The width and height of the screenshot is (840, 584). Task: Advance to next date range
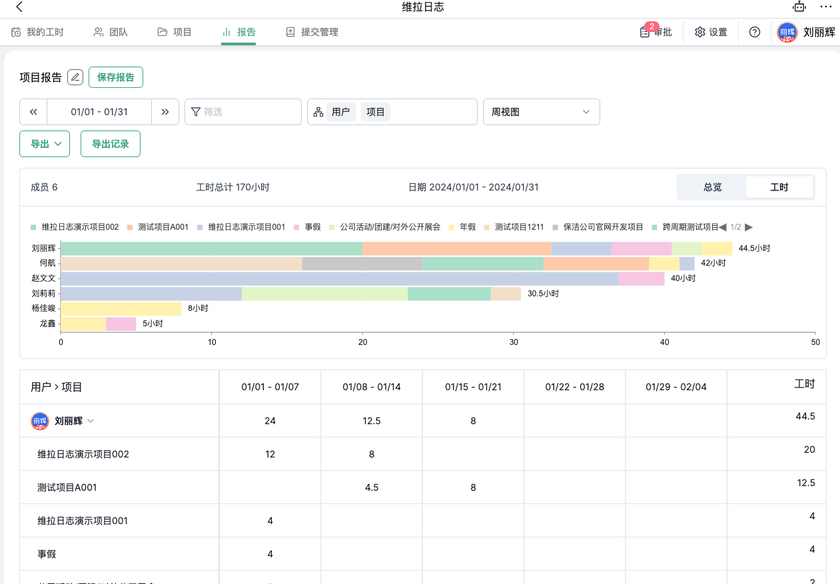pos(165,112)
